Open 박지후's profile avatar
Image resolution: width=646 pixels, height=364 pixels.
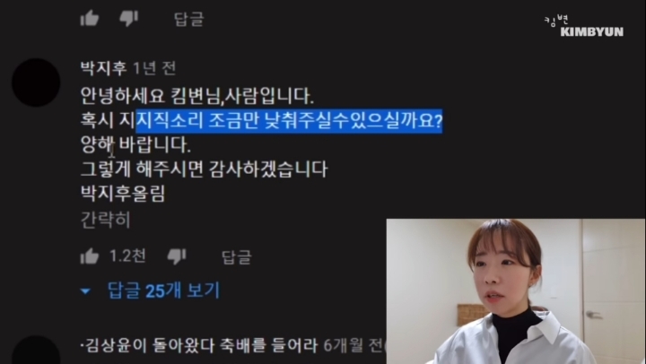tap(36, 82)
